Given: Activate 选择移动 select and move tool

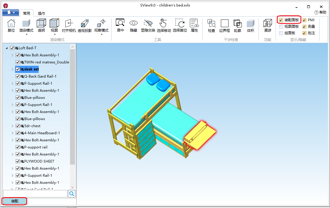Looking at the screenshot, I should coord(164,23).
